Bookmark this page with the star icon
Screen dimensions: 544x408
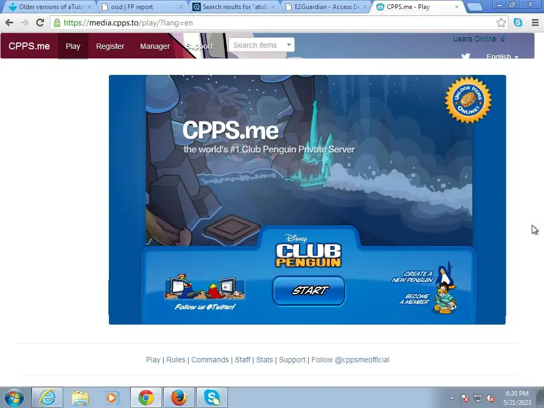click(x=501, y=23)
